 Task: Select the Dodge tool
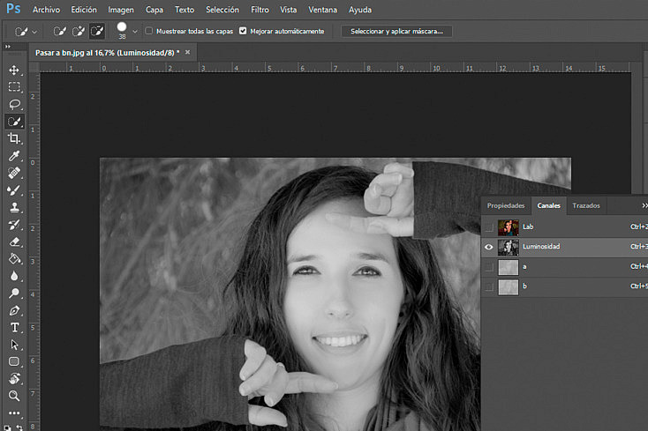[x=14, y=294]
